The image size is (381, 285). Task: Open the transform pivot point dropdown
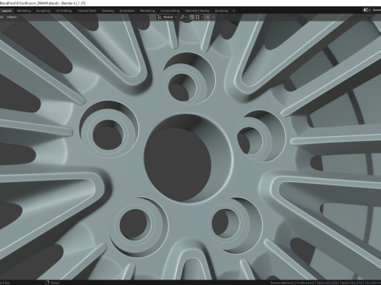183,17
